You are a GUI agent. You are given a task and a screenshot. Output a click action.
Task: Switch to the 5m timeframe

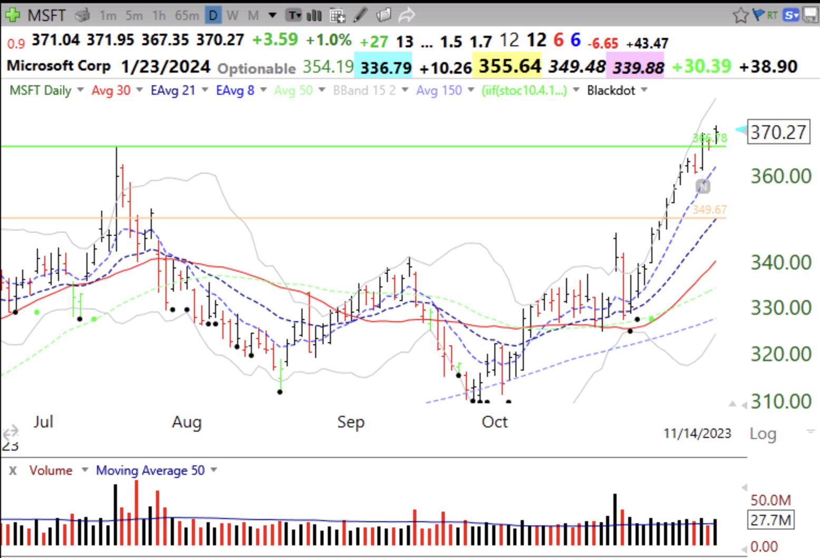[134, 16]
